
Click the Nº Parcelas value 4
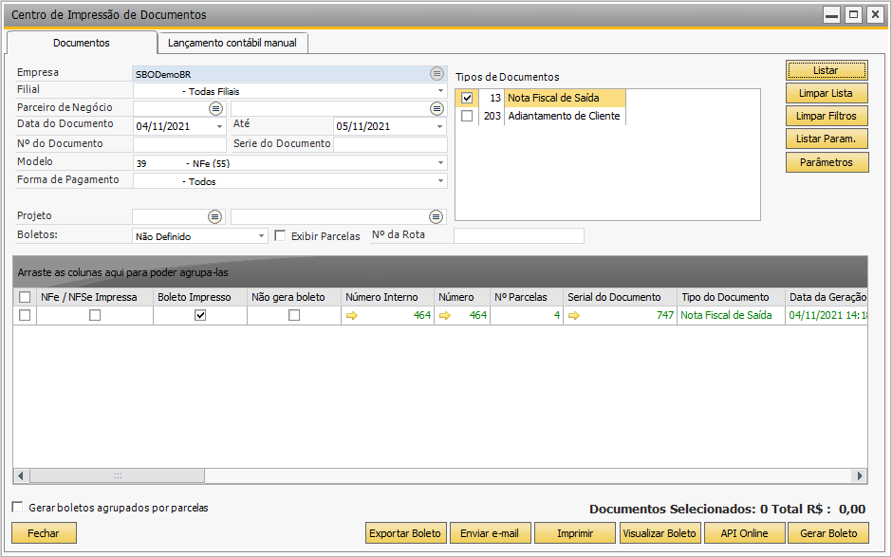(557, 315)
